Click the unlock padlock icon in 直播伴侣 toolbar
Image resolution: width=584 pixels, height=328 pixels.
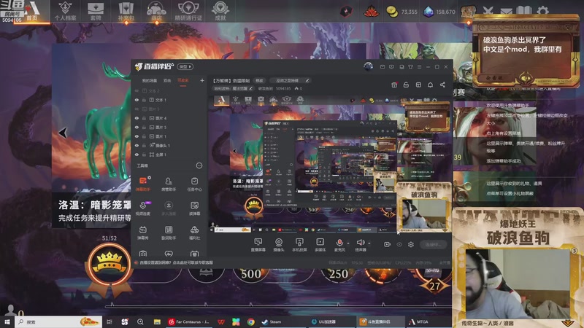point(406,85)
